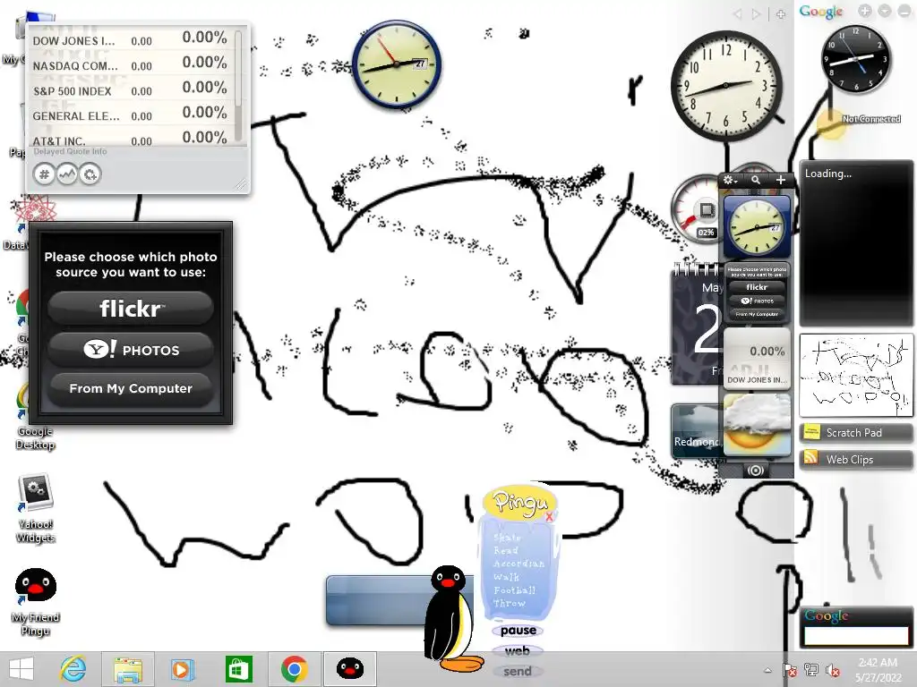
Task: Click the Google logo in sidebar header
Action: tap(821, 11)
